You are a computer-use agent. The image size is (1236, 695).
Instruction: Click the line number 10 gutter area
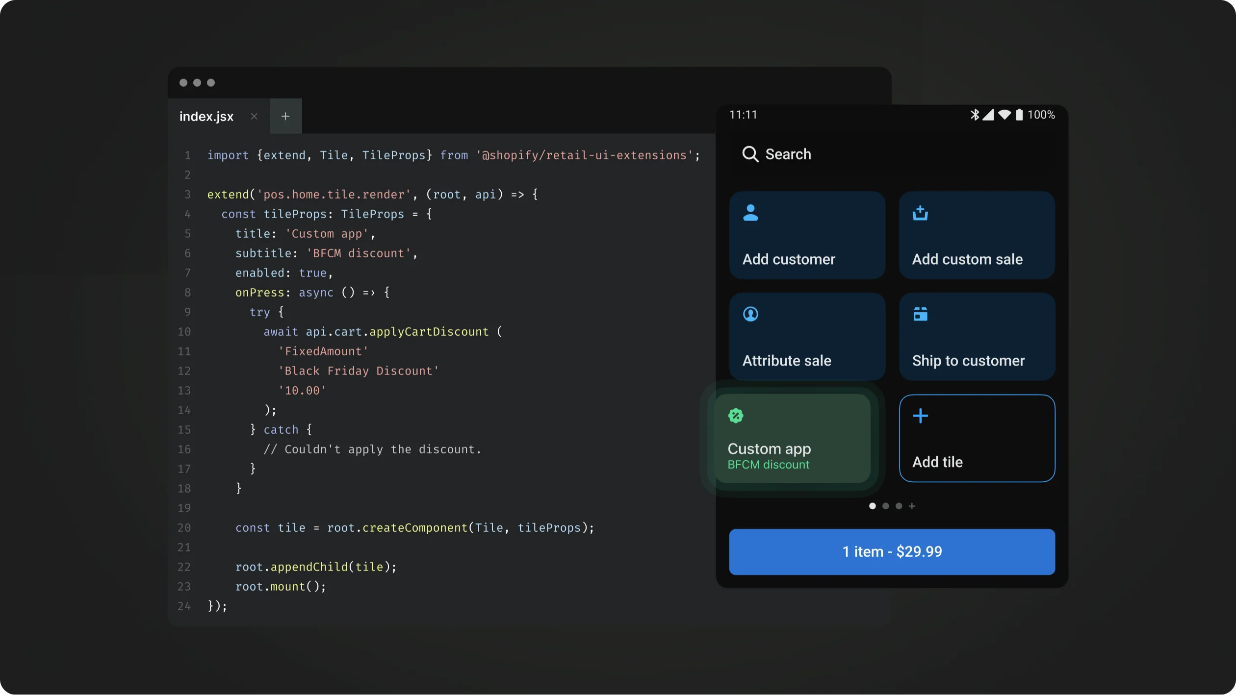[x=184, y=331]
